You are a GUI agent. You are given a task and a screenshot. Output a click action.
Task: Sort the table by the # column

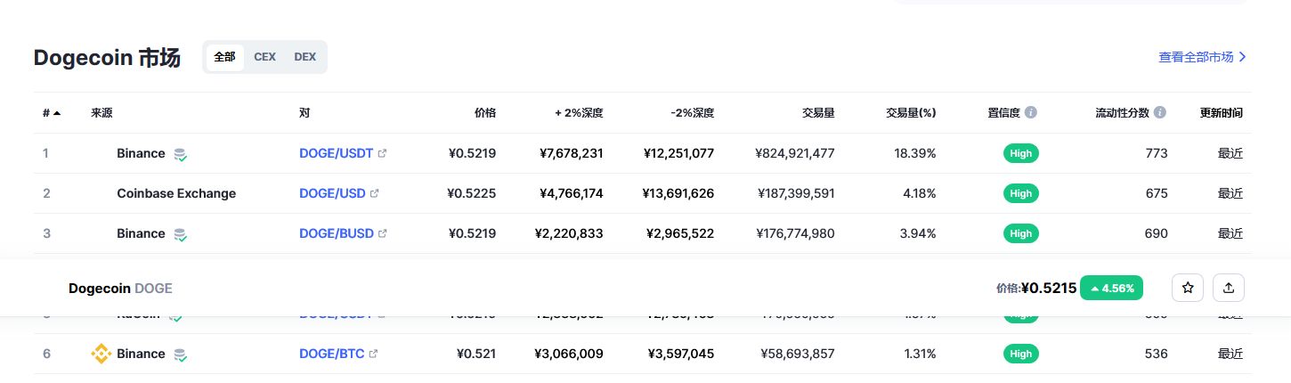51,113
